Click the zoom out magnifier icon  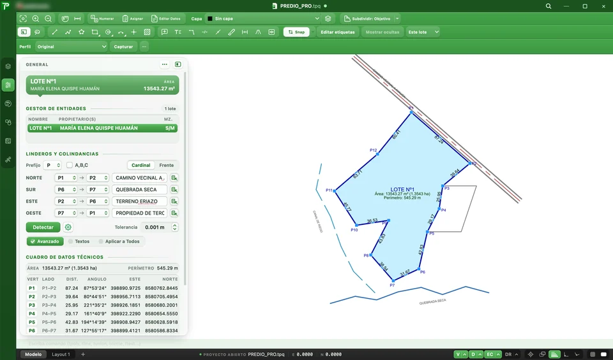click(48, 18)
